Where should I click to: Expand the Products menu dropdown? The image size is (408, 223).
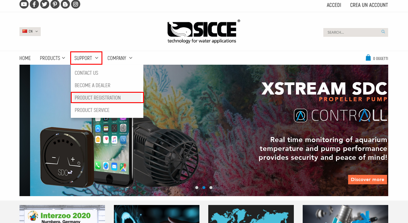(53, 58)
